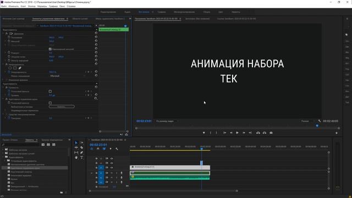Toggle the Bypass checkbox under Volume

pos(50,91)
